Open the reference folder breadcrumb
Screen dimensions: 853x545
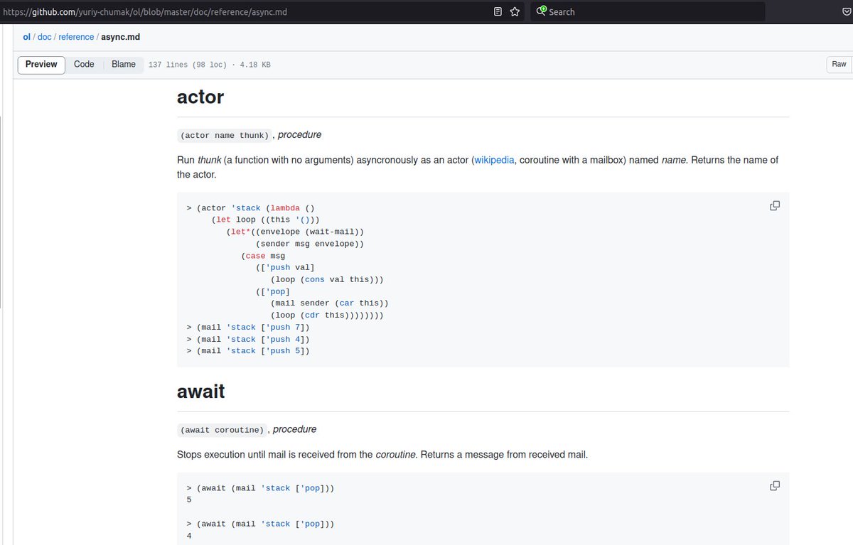(76, 37)
